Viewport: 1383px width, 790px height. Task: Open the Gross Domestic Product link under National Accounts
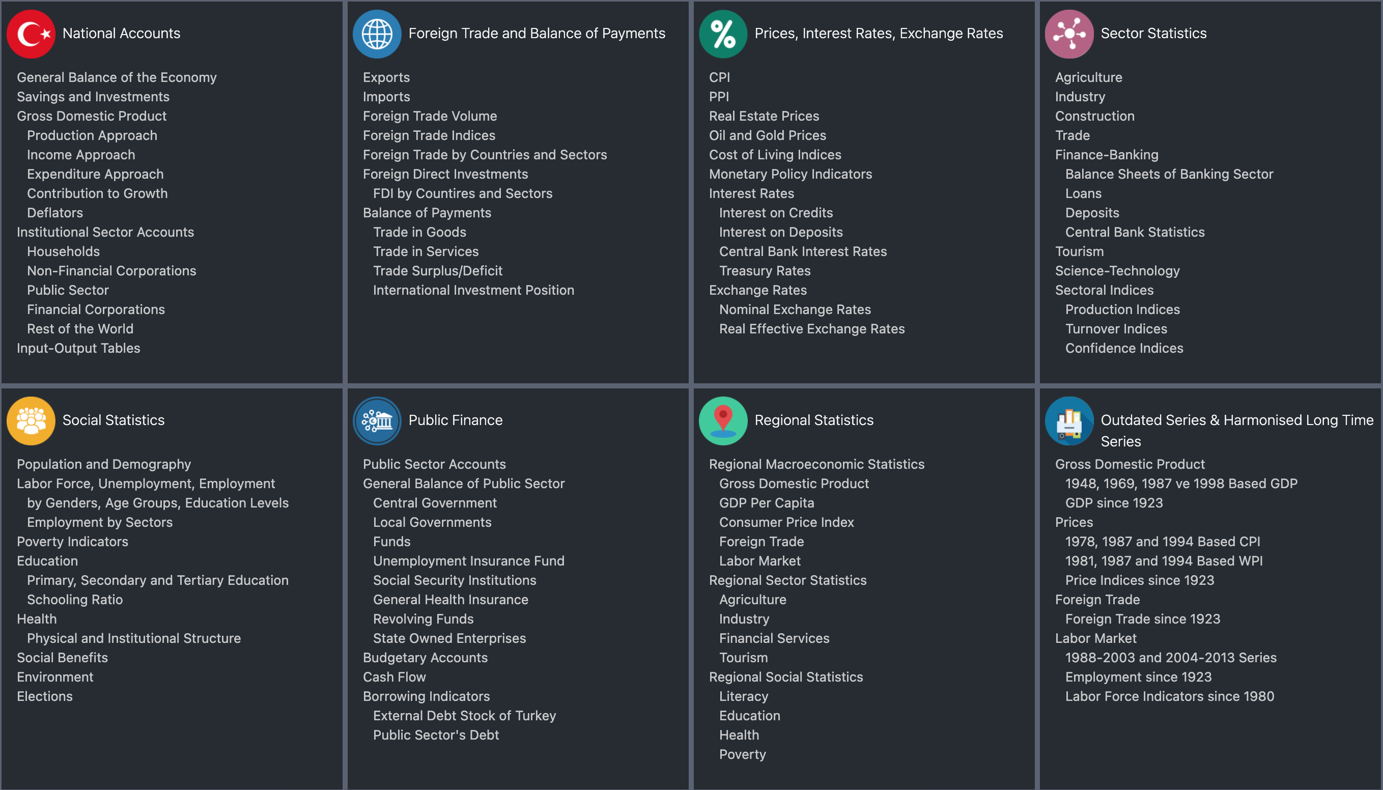92,116
